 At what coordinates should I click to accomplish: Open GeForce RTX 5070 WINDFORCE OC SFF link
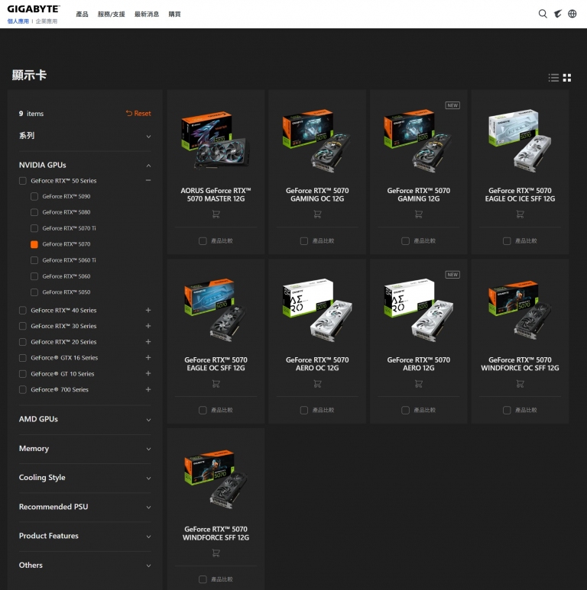(520, 364)
